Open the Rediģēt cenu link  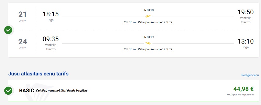[250, 75]
